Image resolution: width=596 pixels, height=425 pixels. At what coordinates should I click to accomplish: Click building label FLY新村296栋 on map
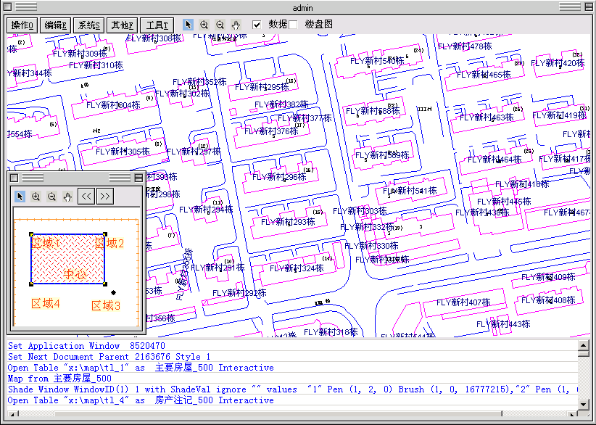tap(279, 177)
